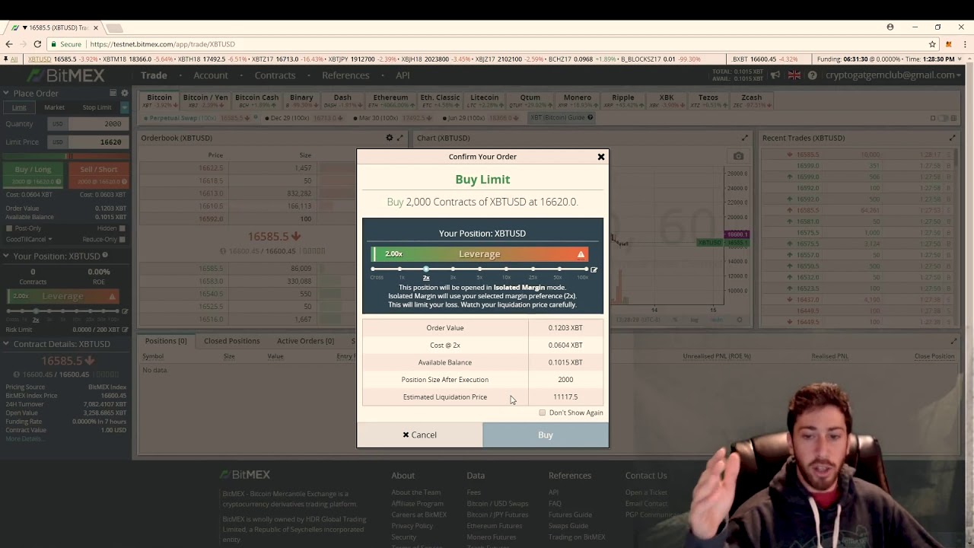This screenshot has width=974, height=548.
Task: Open the GoodTillCancel dropdown
Action: coord(30,239)
